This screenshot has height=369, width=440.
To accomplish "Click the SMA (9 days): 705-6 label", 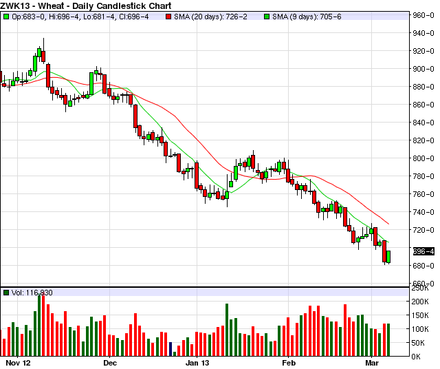I will 307,17.
